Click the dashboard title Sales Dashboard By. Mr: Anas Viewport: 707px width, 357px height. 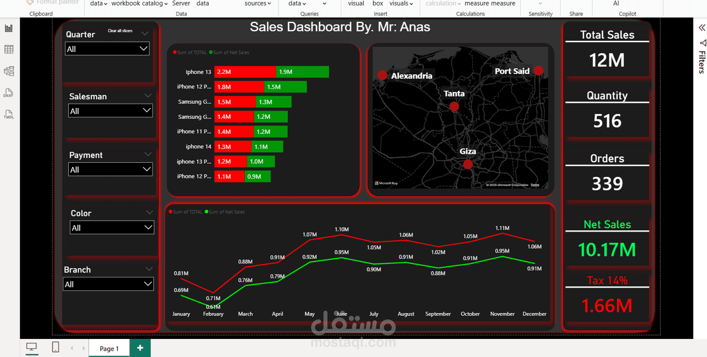click(x=340, y=27)
